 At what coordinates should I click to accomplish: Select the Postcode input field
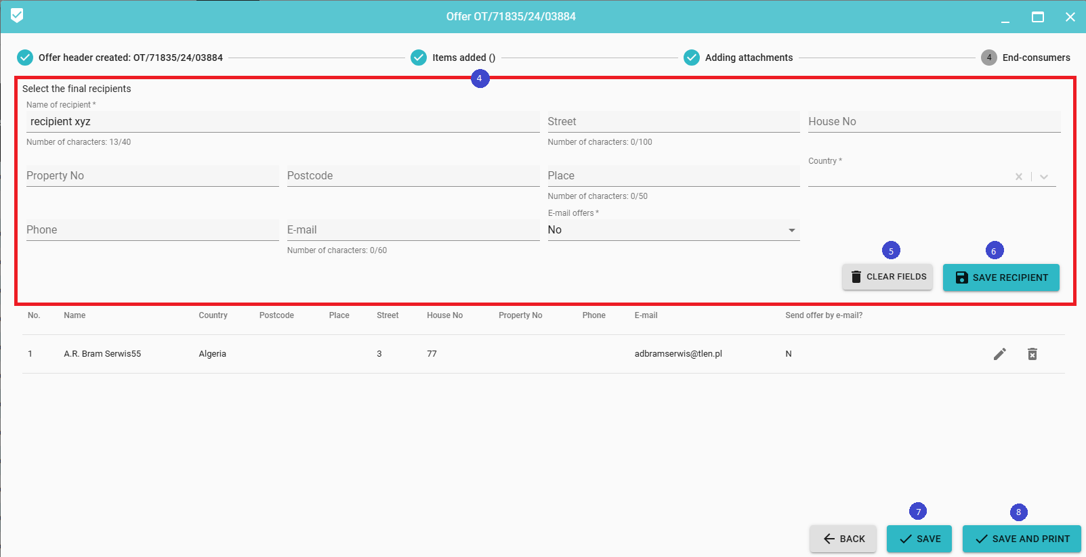413,176
